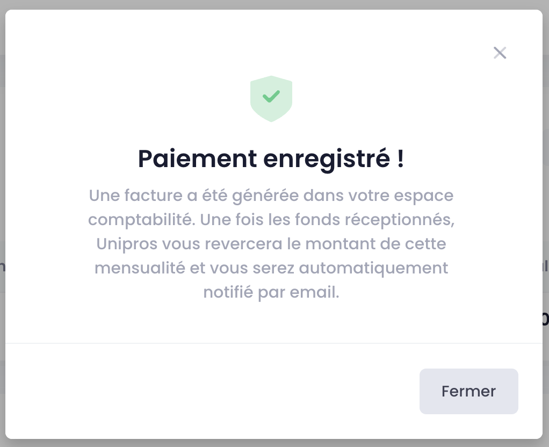Click the 'notifié par email.' last line

271,292
